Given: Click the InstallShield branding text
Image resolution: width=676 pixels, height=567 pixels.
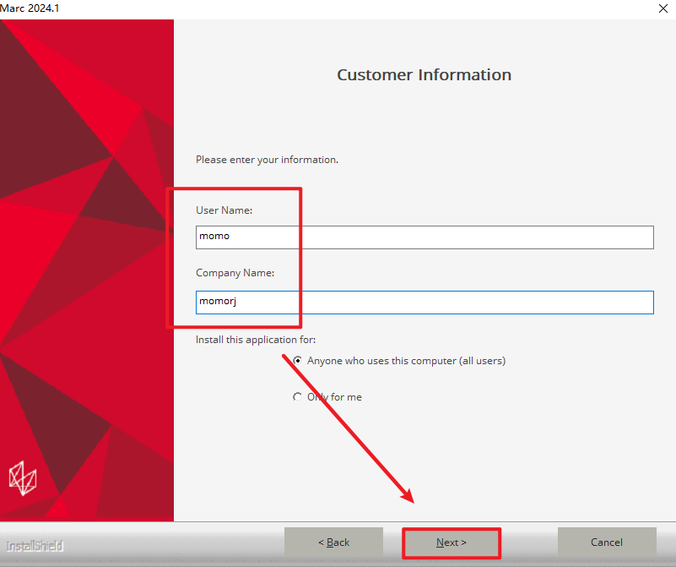Looking at the screenshot, I should pos(35,546).
